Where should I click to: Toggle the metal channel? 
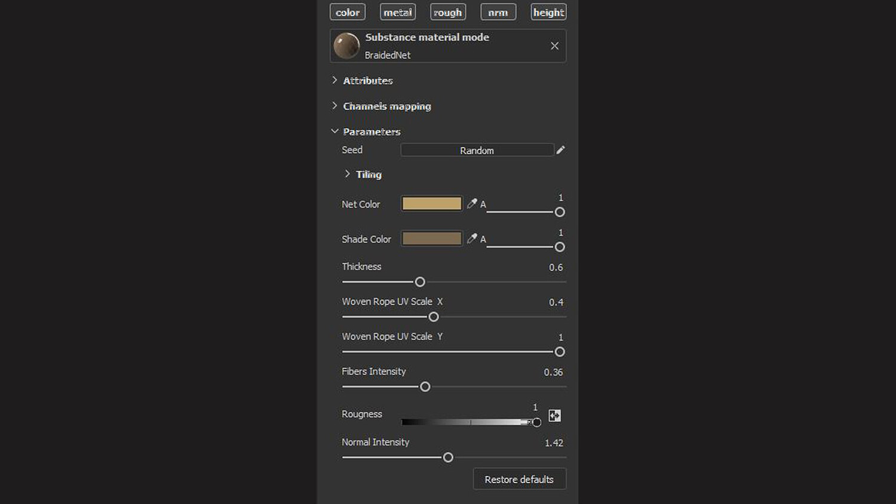click(398, 12)
